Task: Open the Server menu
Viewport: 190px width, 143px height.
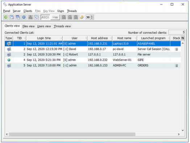Action: 17,11
